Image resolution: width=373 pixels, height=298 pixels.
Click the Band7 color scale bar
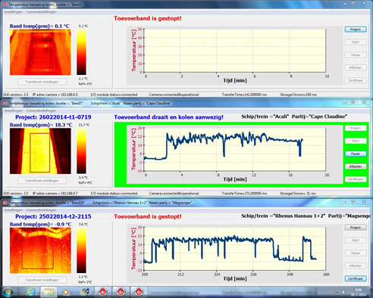[81, 151]
